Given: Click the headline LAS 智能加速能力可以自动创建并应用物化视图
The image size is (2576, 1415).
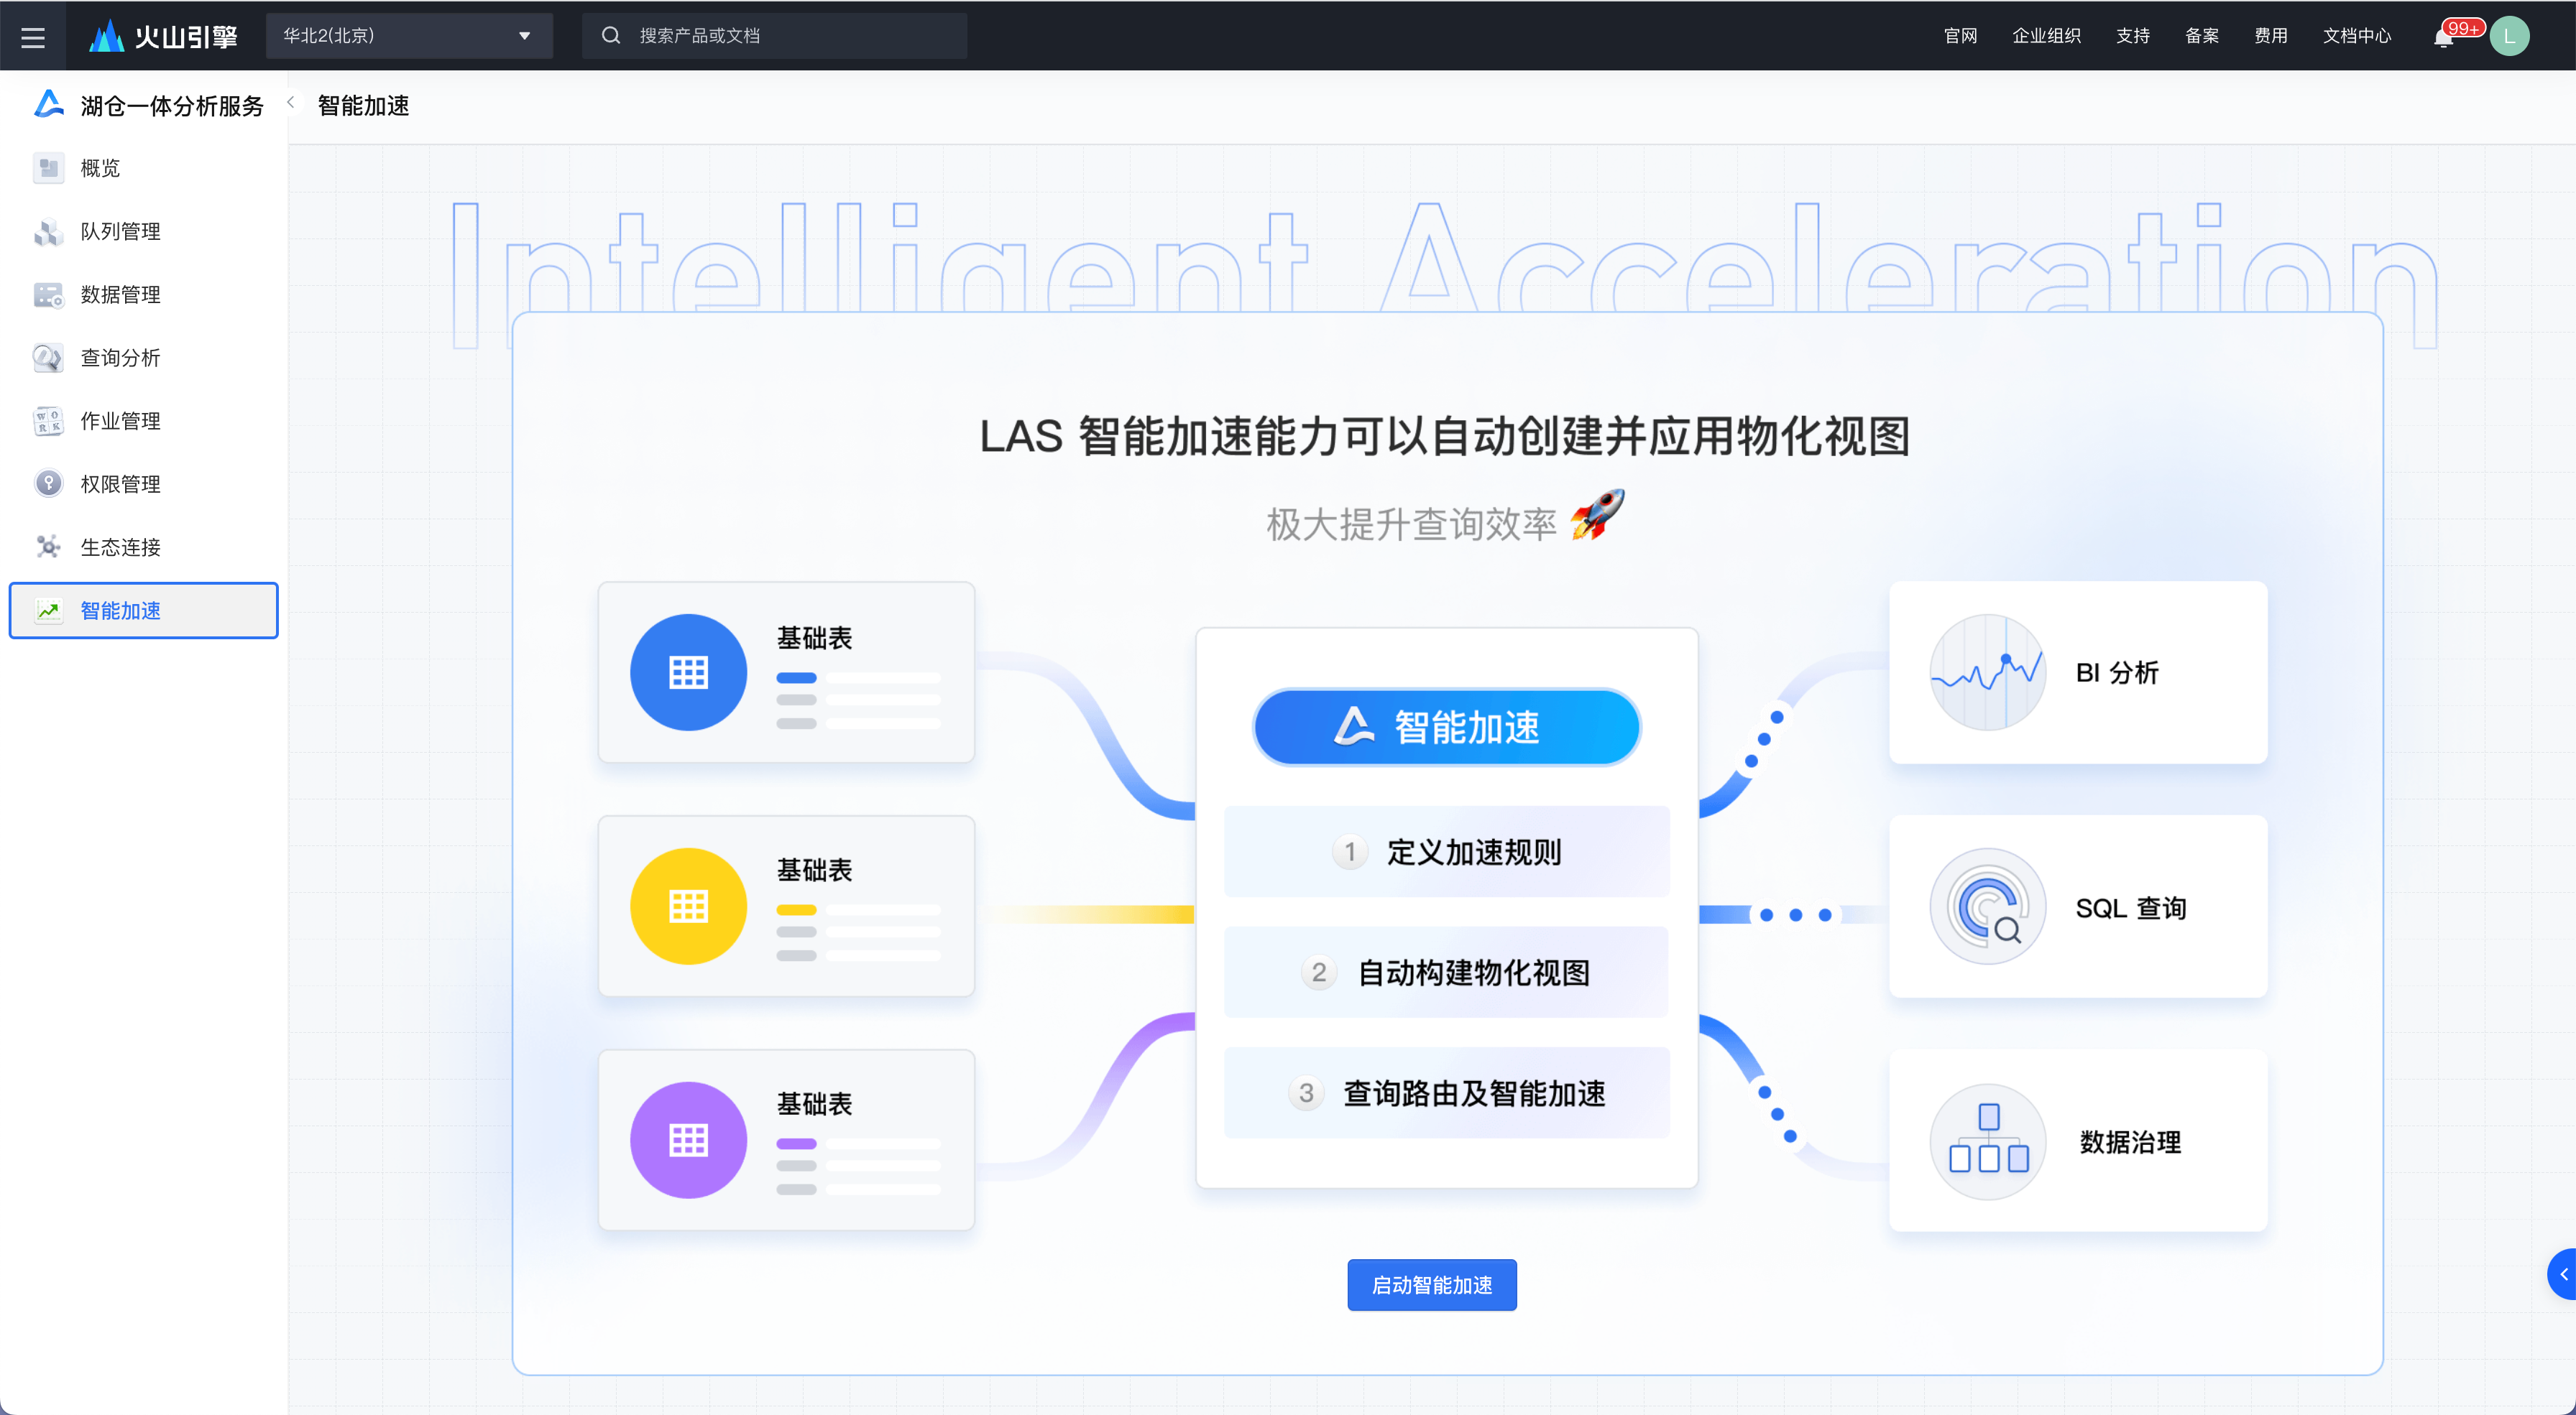Looking at the screenshot, I should pos(1445,436).
